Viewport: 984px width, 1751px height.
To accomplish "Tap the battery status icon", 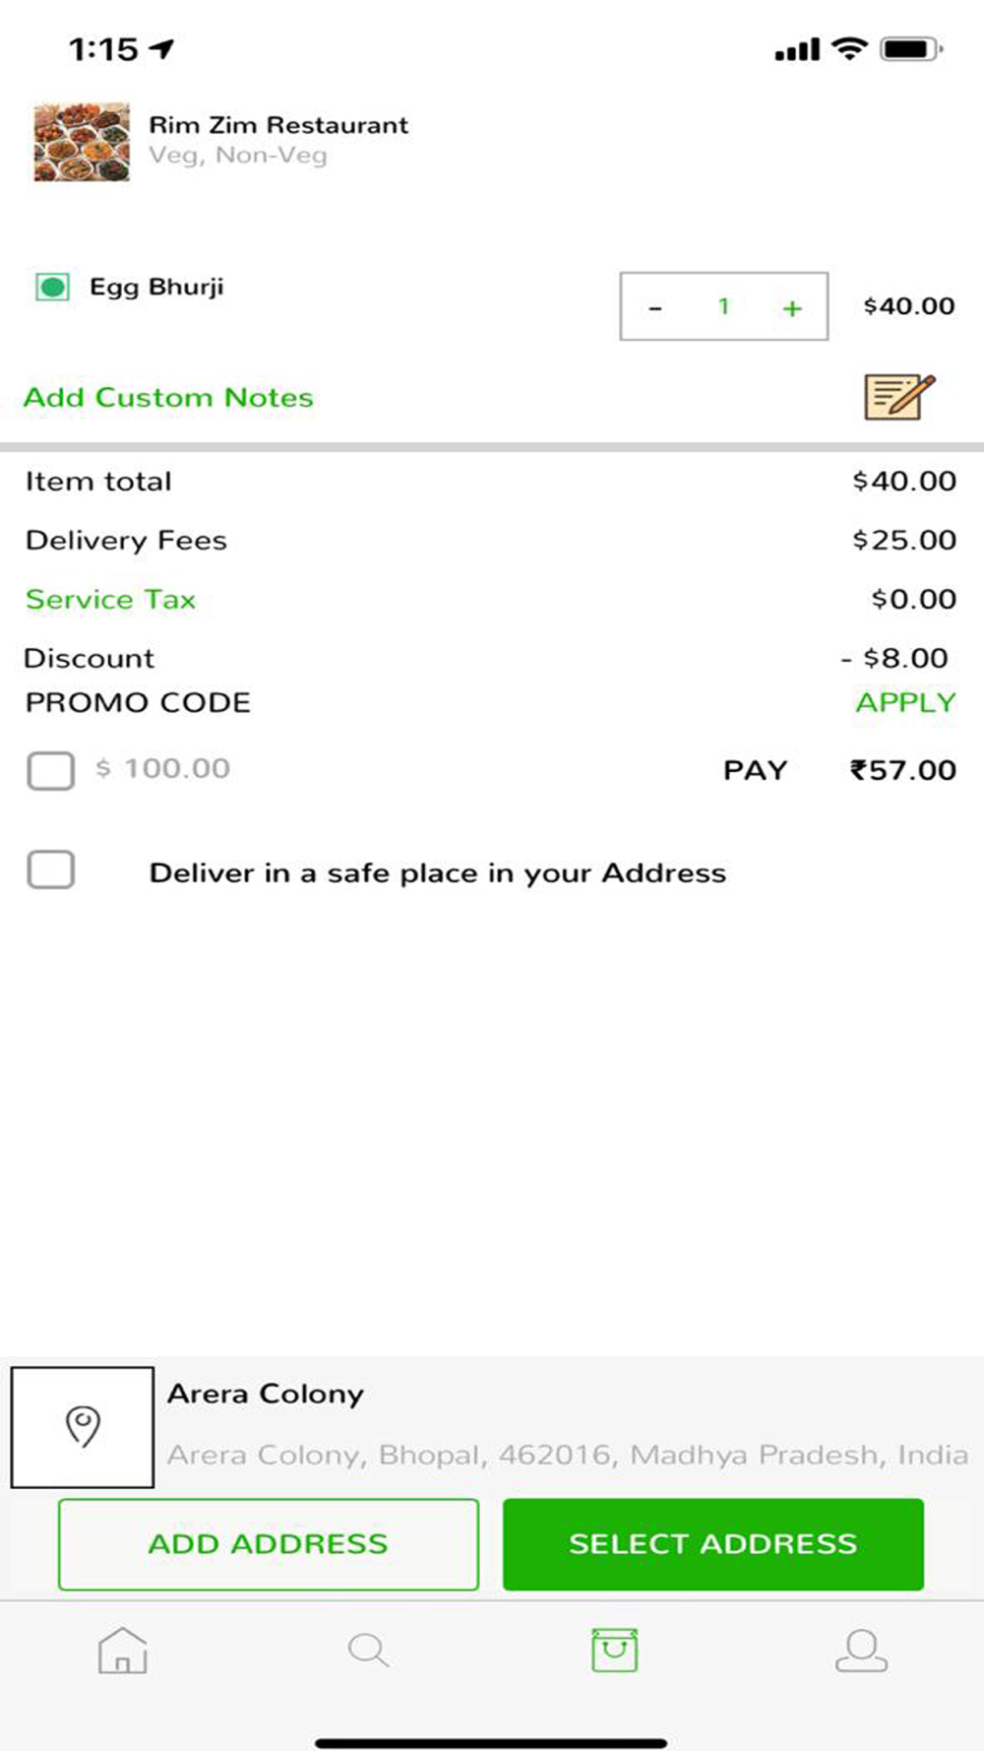I will 911,48.
